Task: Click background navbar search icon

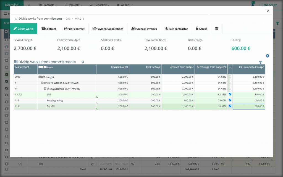Action: 28,5
